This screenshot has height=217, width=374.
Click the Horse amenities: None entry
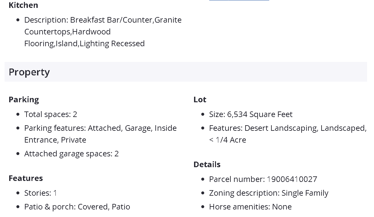(250, 207)
